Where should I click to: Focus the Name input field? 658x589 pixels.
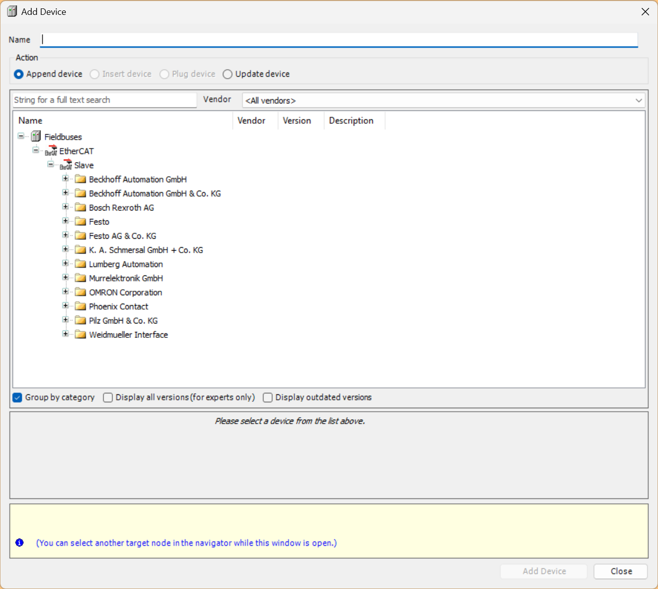tap(339, 40)
